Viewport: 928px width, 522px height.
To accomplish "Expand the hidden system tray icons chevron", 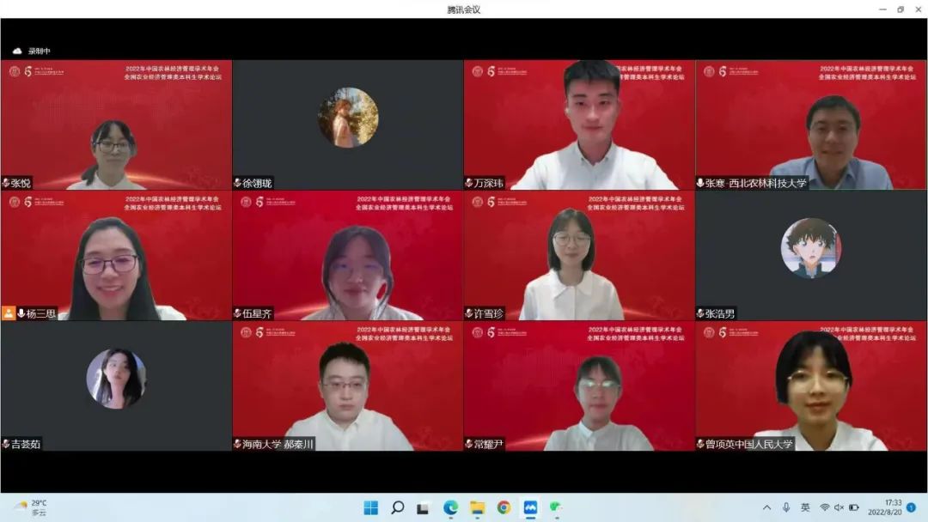I will pos(766,507).
